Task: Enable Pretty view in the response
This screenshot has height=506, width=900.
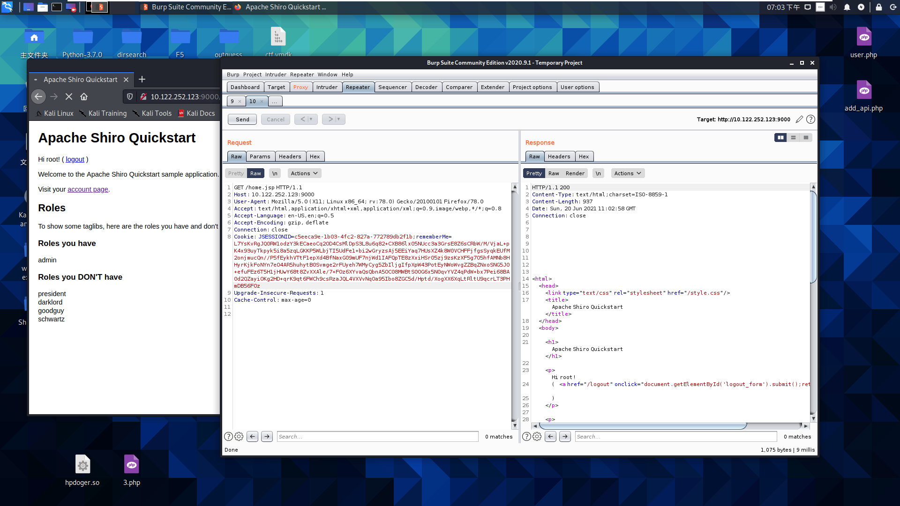Action: [533, 173]
